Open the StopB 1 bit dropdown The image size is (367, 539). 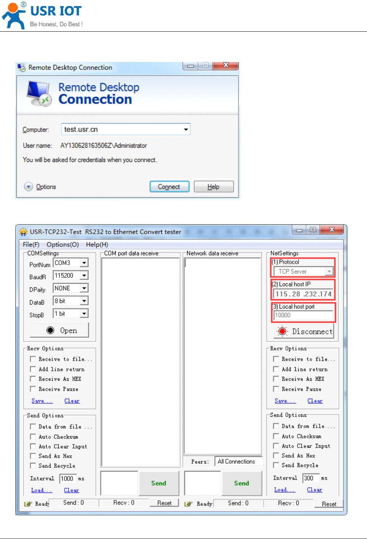point(84,314)
